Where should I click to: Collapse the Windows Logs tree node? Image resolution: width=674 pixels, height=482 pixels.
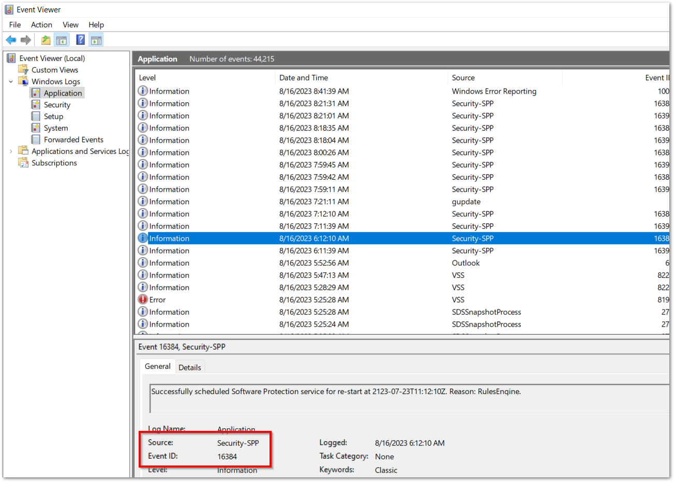(11, 82)
